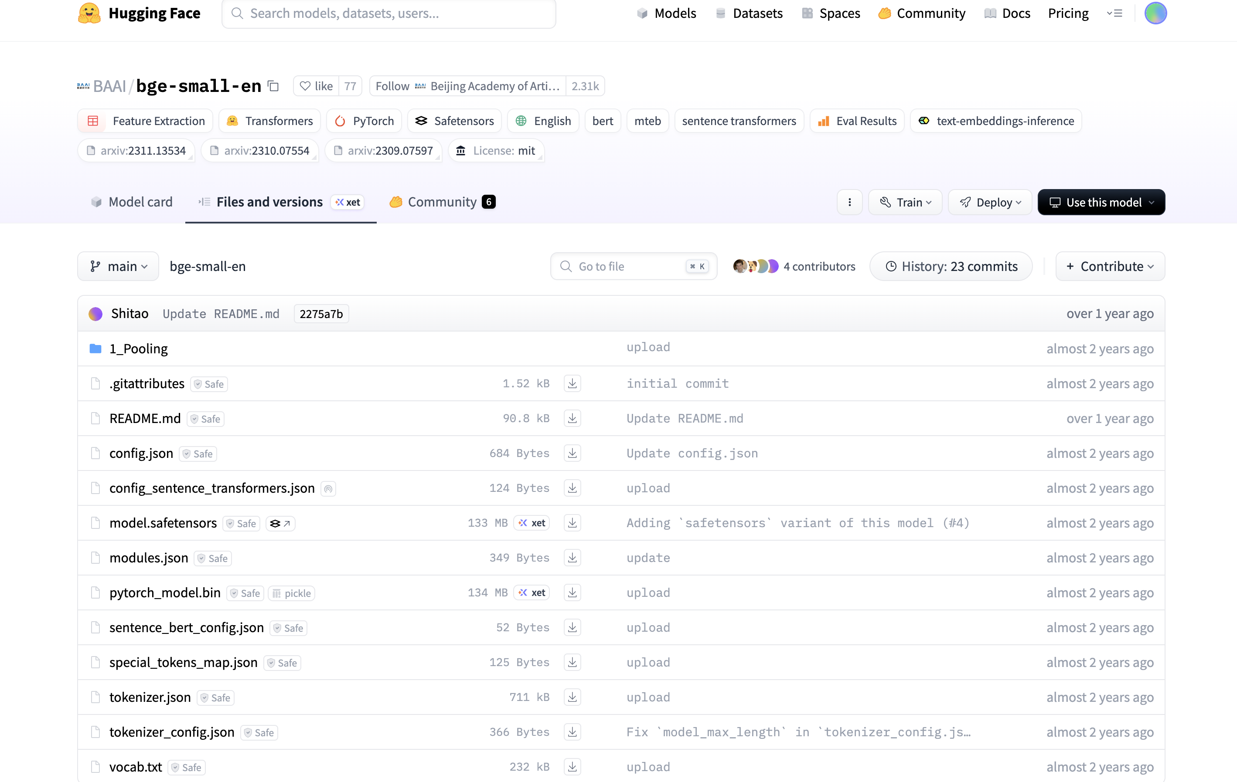Viewport: 1237px width, 782px height.
Task: Follow Beijing Academy of Artificial Intelligence
Action: (x=467, y=86)
